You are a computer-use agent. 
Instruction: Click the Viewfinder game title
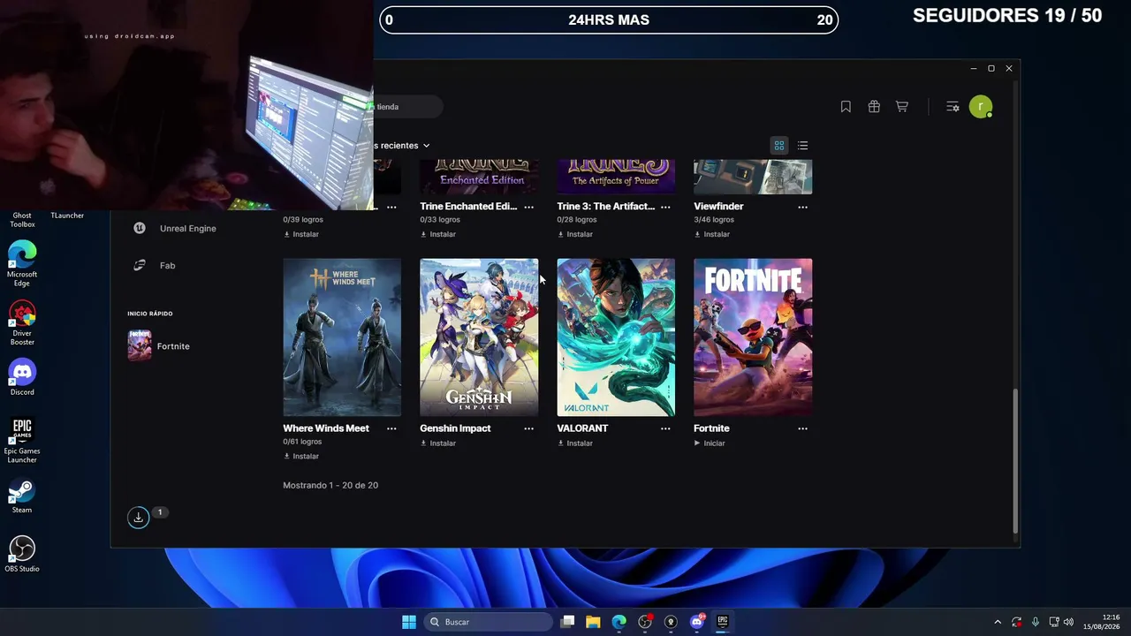pos(718,207)
